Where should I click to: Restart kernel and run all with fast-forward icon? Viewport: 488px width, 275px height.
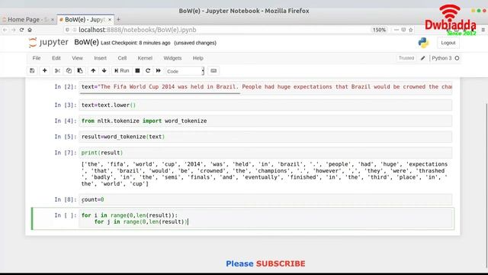point(159,71)
